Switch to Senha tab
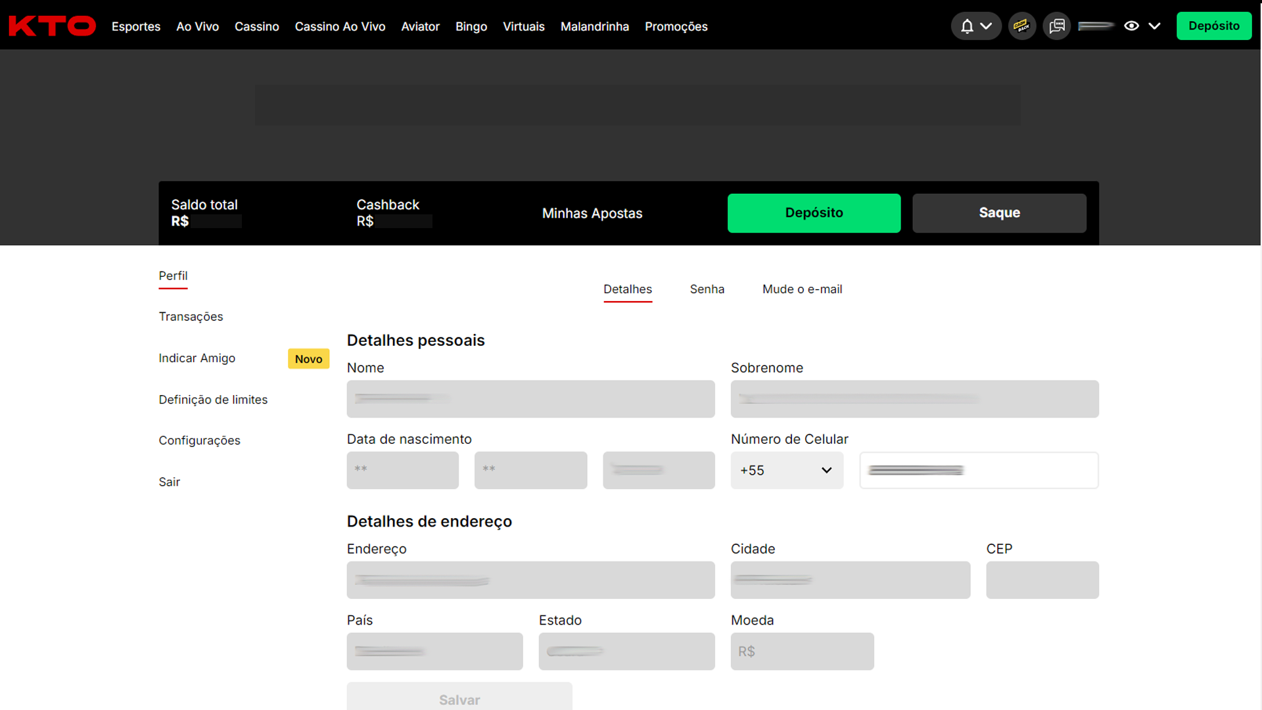This screenshot has height=710, width=1262. [x=707, y=289]
